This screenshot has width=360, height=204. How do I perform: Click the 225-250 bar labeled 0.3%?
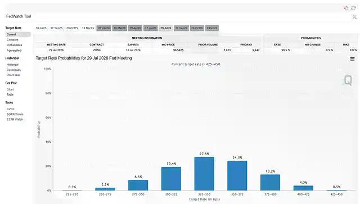72,190
